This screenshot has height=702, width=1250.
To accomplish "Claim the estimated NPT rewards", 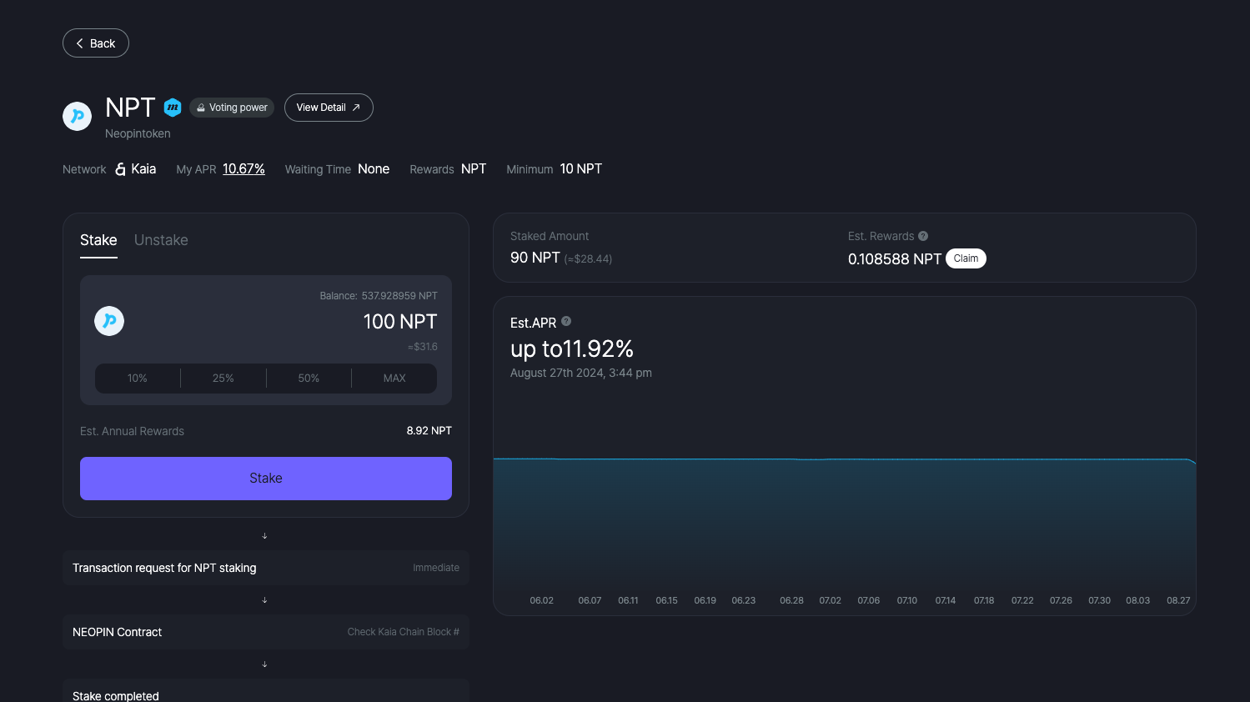I will coord(966,258).
